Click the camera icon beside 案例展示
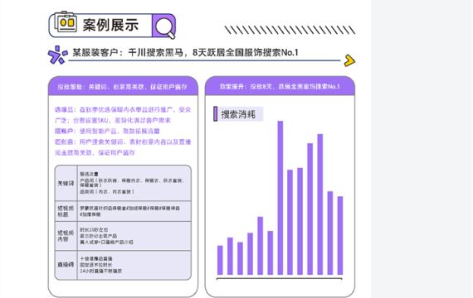Image resolution: width=473 pixels, height=298 pixels. click(x=66, y=22)
